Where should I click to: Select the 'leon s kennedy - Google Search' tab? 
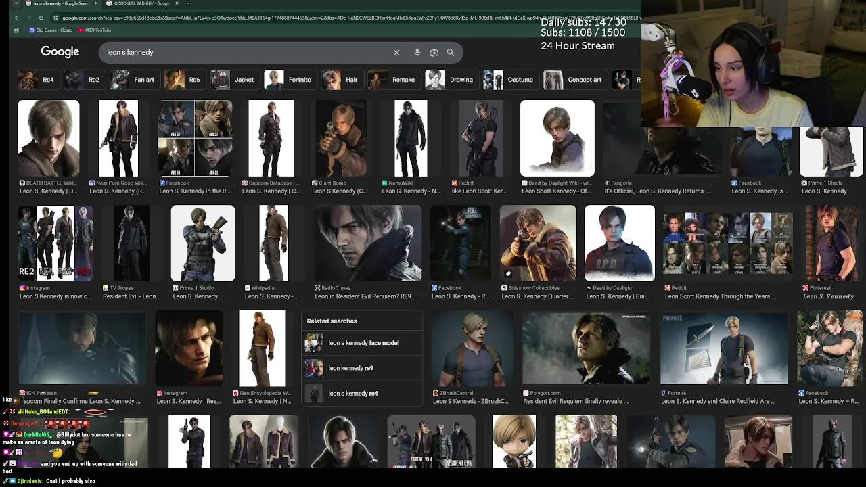(x=61, y=3)
